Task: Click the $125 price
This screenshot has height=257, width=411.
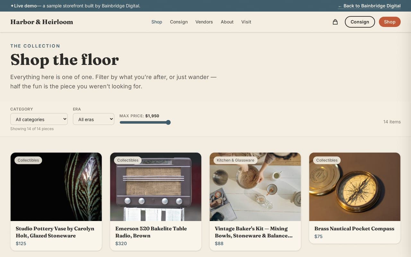Action: tap(21, 244)
